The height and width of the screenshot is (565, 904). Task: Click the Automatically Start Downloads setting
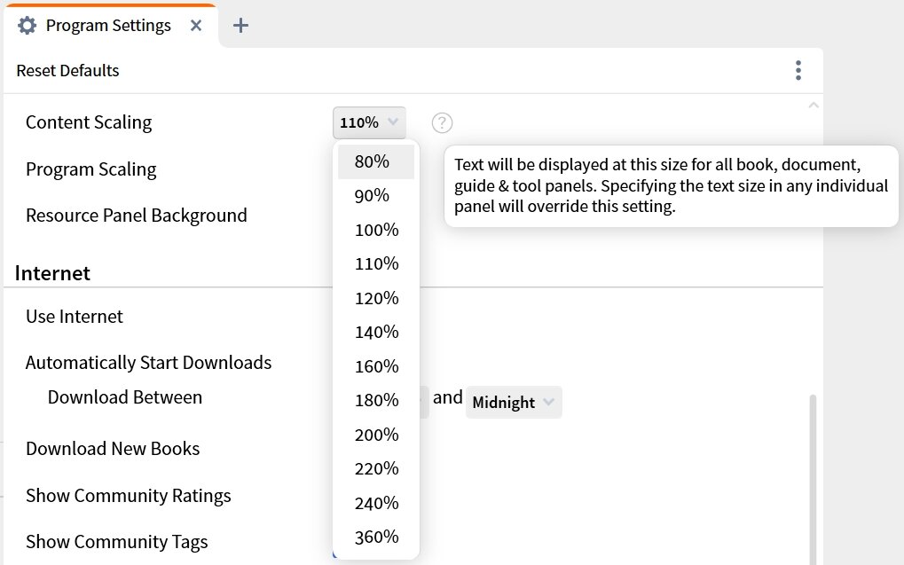[x=148, y=362]
